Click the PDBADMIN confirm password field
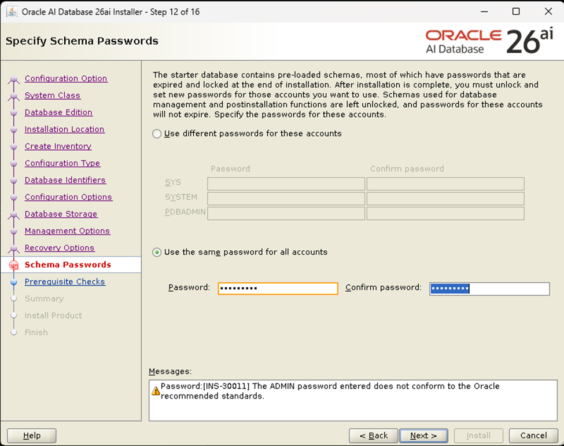Screen dimensions: 564x446 pos(445,213)
